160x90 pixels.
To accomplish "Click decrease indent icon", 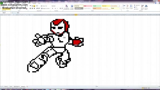I will 37,8.
